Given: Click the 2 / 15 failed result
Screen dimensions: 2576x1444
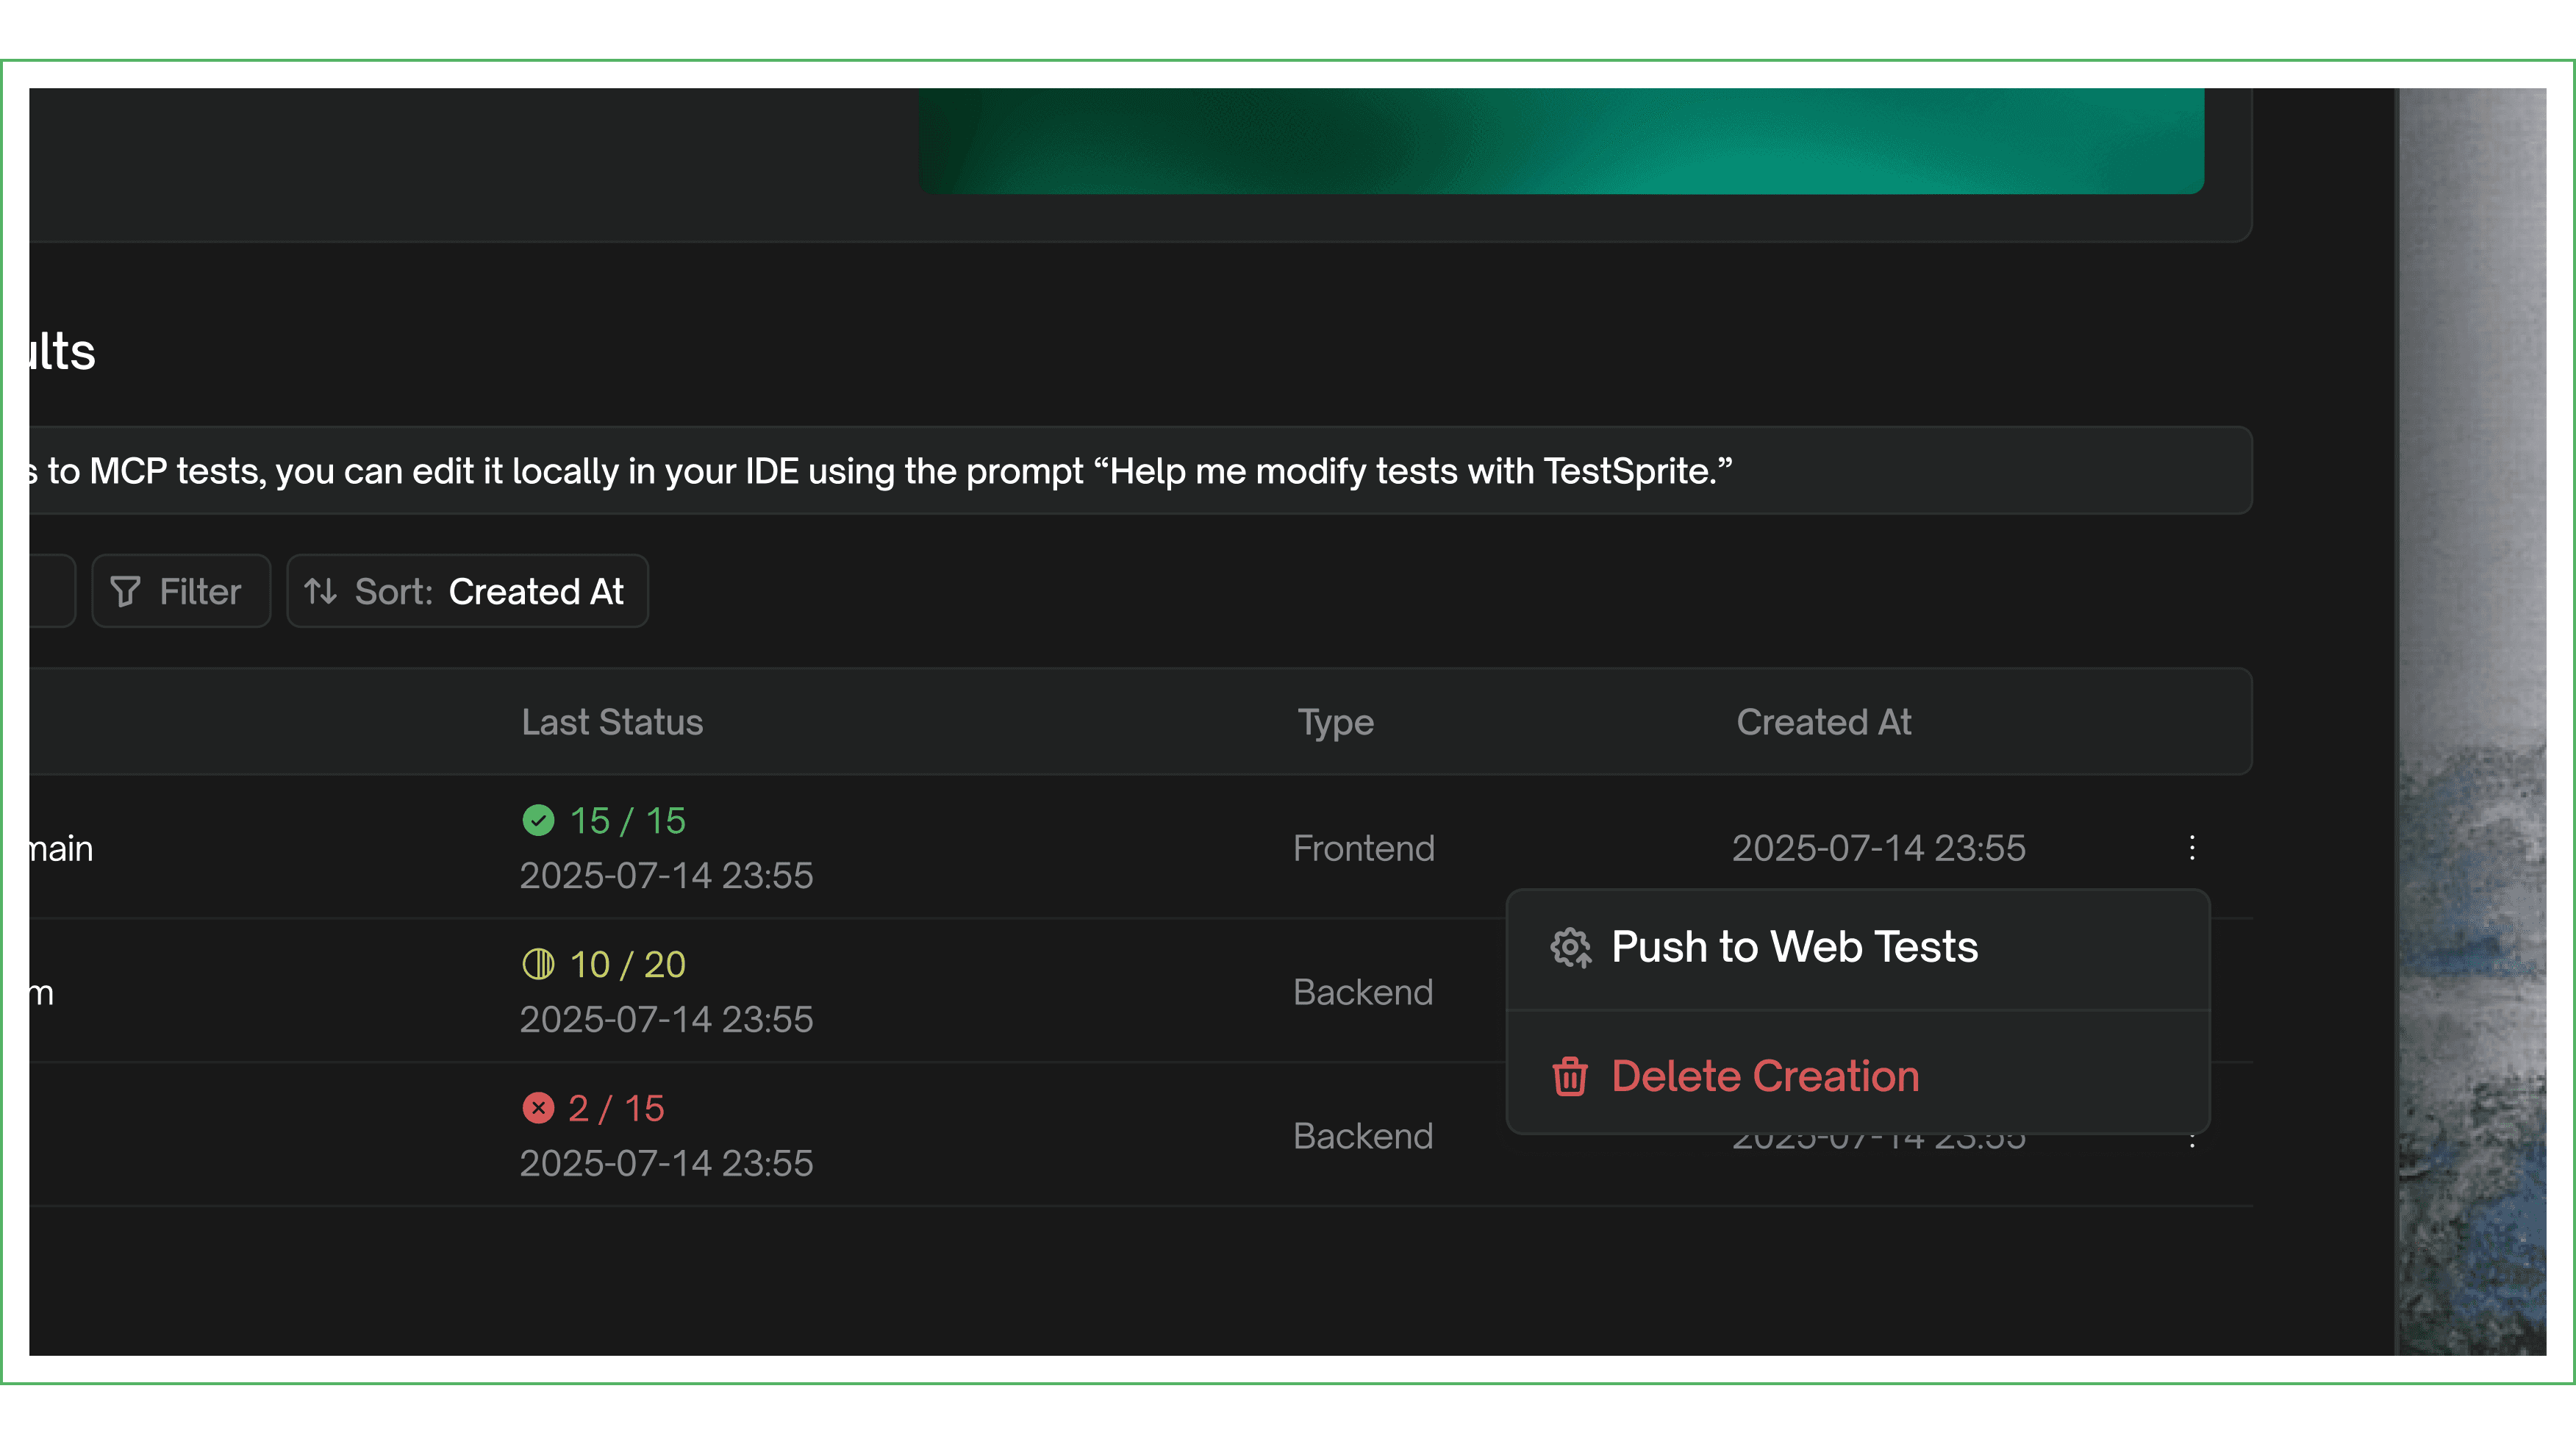Looking at the screenshot, I should tap(616, 1109).
